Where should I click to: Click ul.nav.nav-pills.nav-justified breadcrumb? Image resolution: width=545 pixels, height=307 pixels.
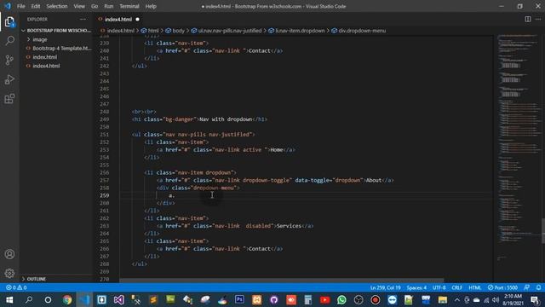point(230,31)
